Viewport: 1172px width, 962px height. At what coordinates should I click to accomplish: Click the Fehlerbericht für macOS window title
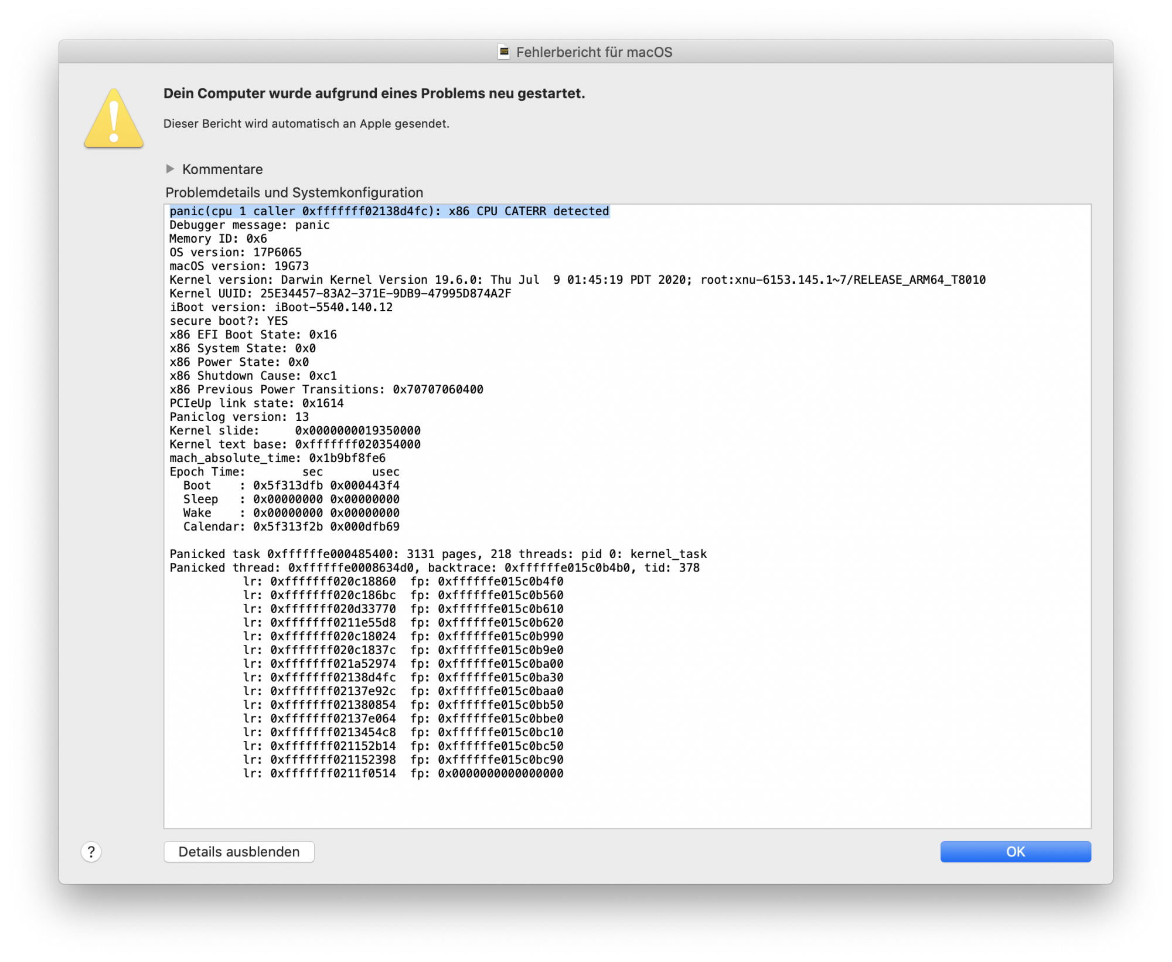(x=594, y=52)
